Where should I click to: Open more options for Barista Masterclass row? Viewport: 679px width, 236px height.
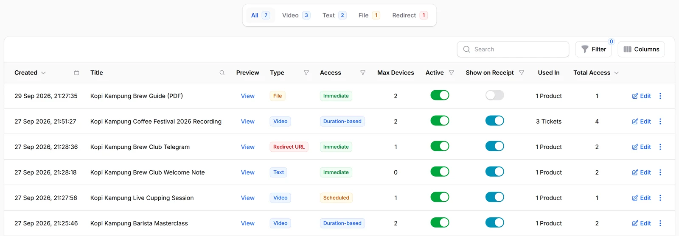coord(660,223)
